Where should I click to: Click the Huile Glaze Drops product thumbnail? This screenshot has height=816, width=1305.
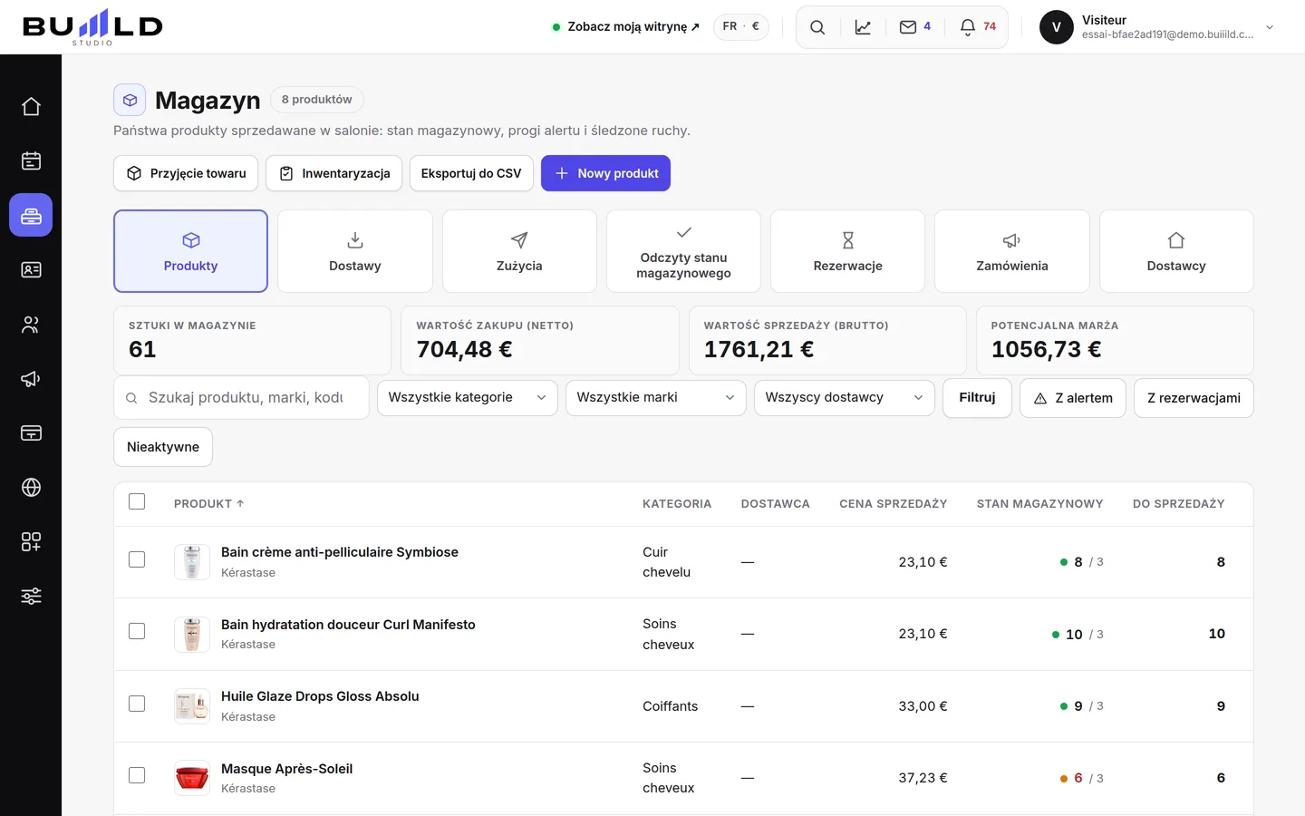pyautogui.click(x=192, y=706)
